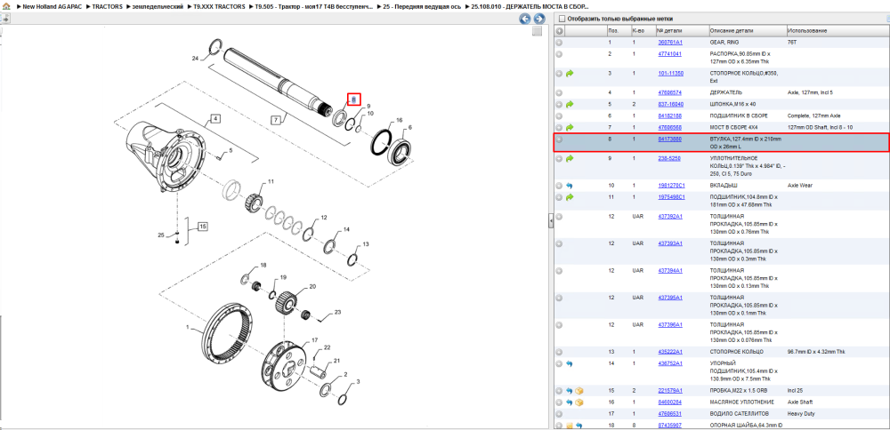Click green arrow icon for part 238-5250
890x430 pixels.
click(x=570, y=158)
